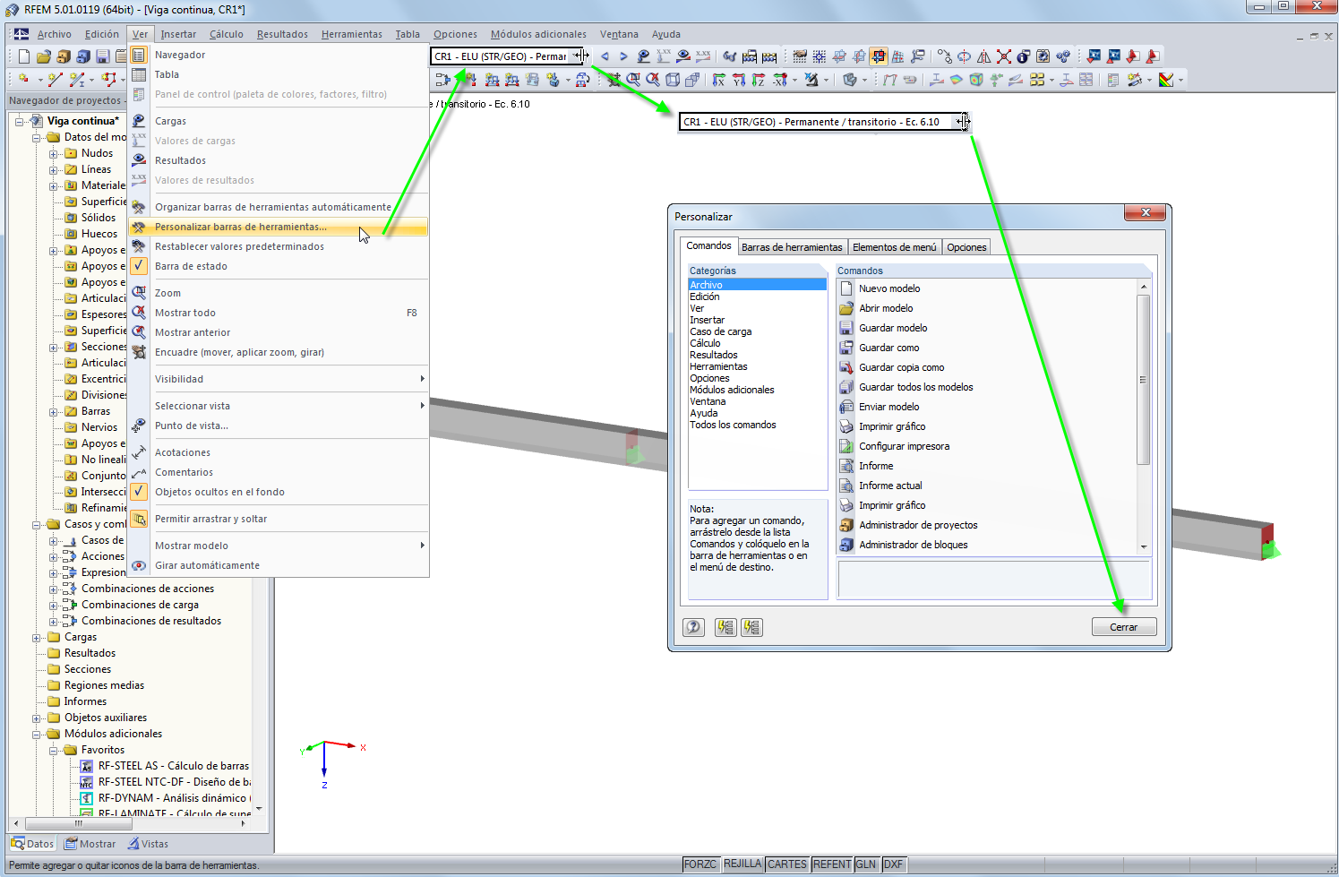Image resolution: width=1339 pixels, height=877 pixels.
Task: Select the Configurar impresora command icon
Action: pos(846,446)
